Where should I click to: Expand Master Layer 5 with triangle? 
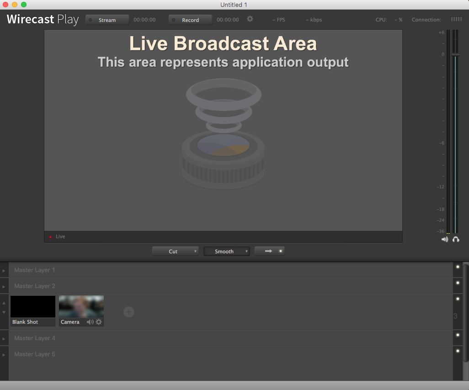click(x=4, y=355)
